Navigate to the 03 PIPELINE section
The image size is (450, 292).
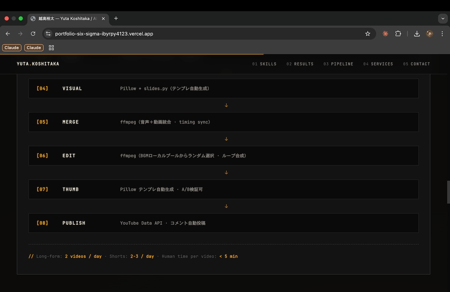coord(338,64)
